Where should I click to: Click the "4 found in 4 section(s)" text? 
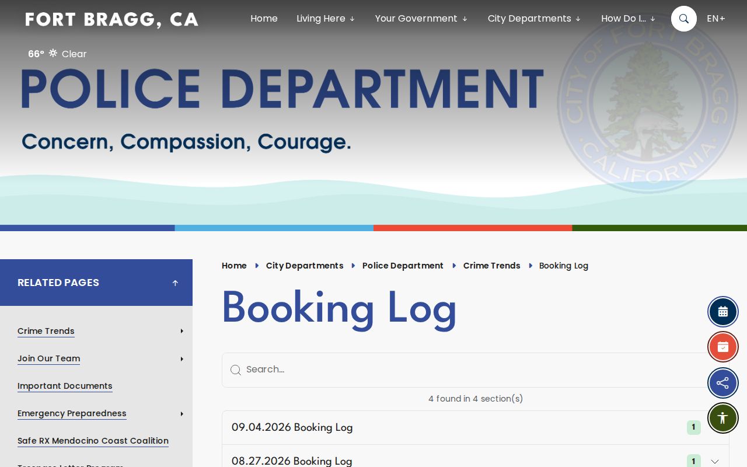(x=476, y=399)
